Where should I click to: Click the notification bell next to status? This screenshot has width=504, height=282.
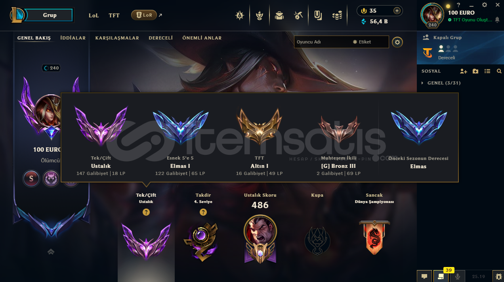[497, 20]
